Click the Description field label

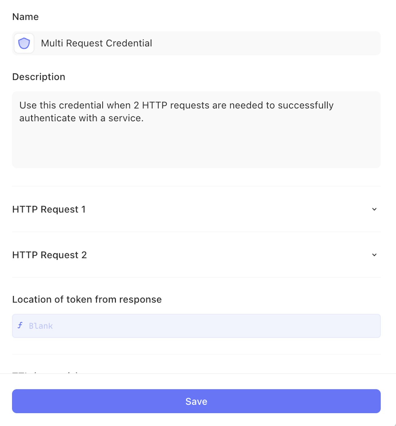coord(39,77)
